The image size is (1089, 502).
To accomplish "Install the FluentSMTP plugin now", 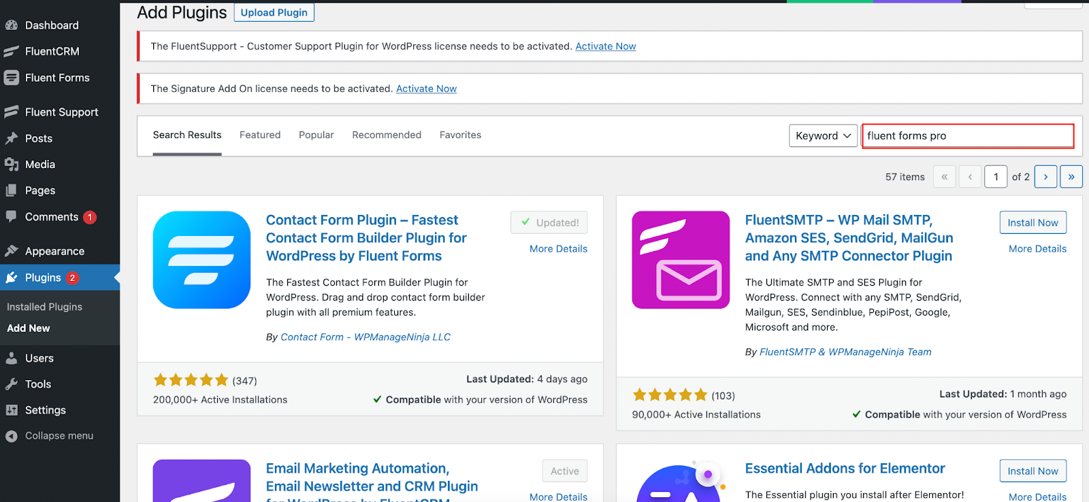I will coord(1033,222).
